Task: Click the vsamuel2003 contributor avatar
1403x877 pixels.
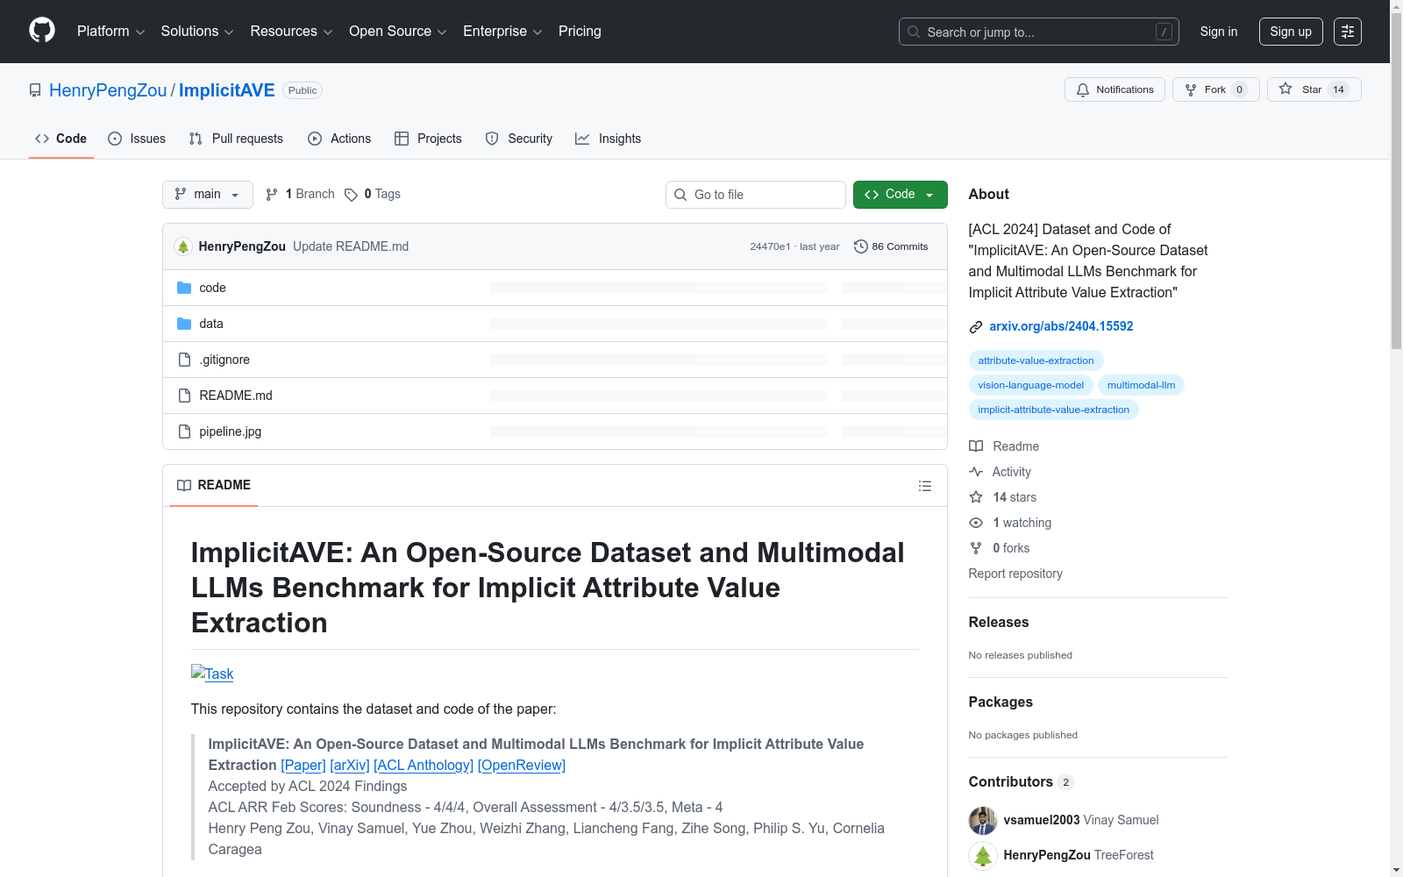Action: (x=983, y=821)
